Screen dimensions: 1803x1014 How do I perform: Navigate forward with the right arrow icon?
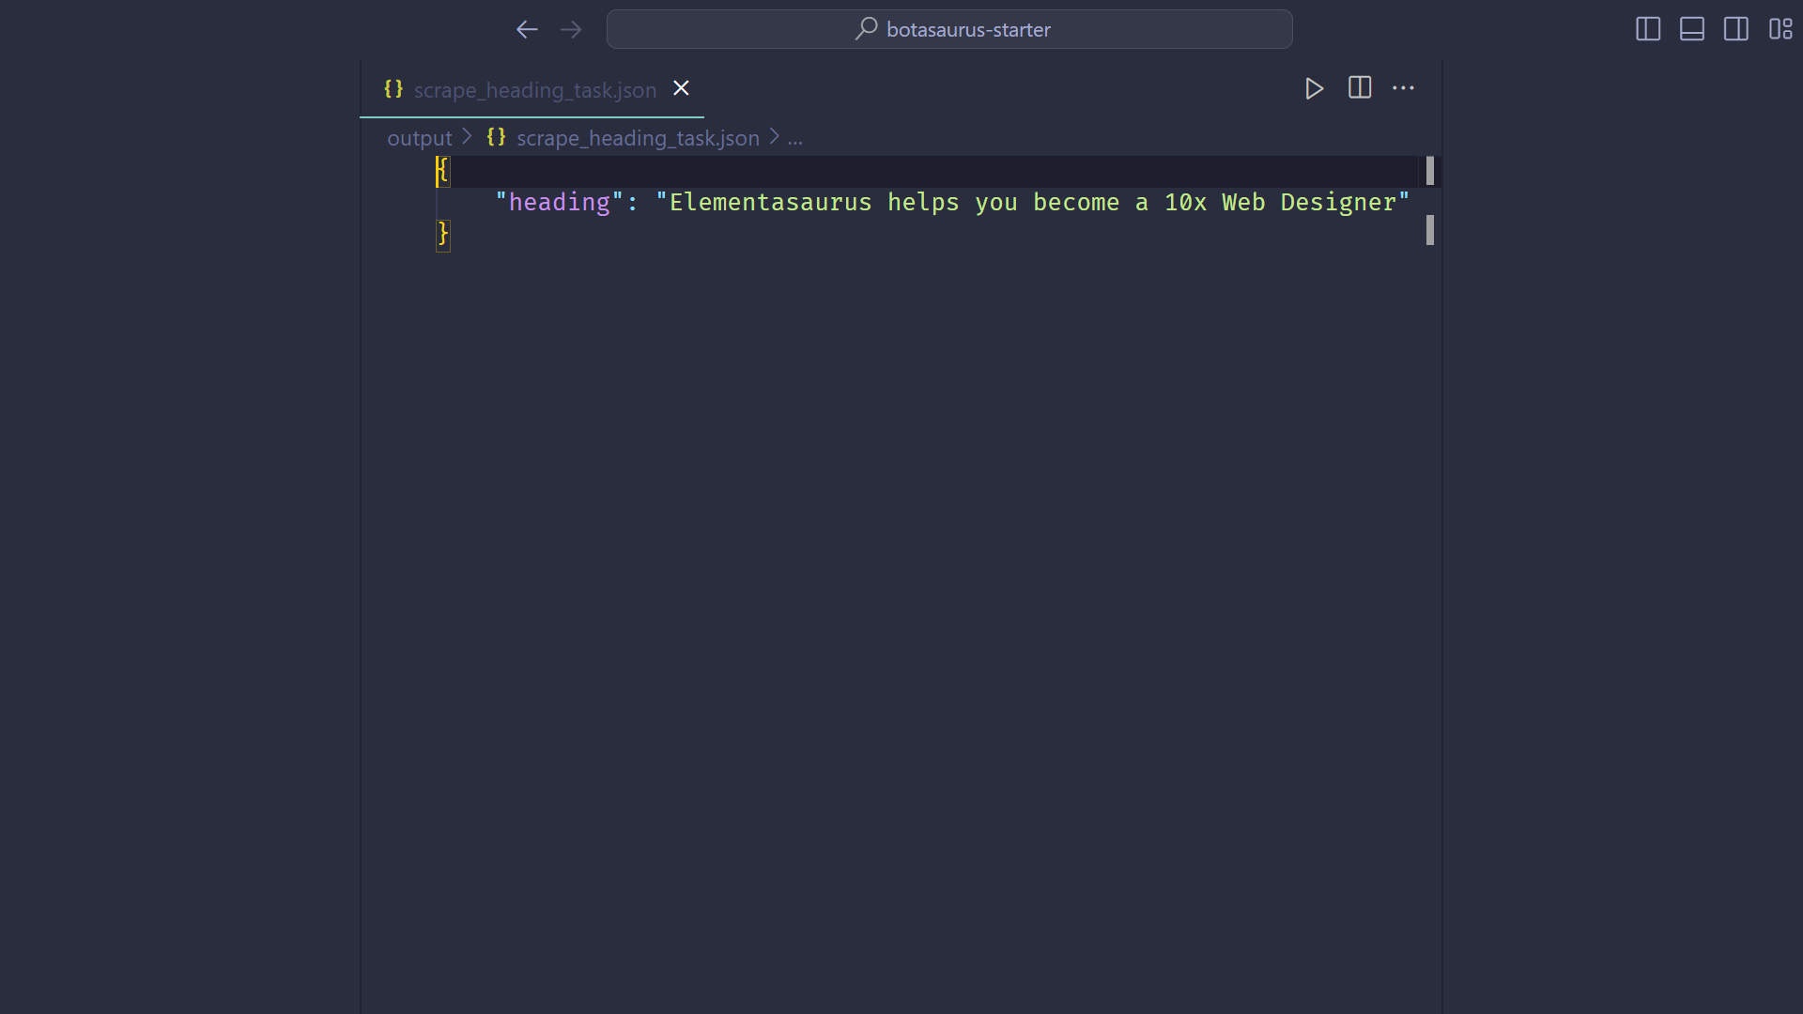point(571,29)
